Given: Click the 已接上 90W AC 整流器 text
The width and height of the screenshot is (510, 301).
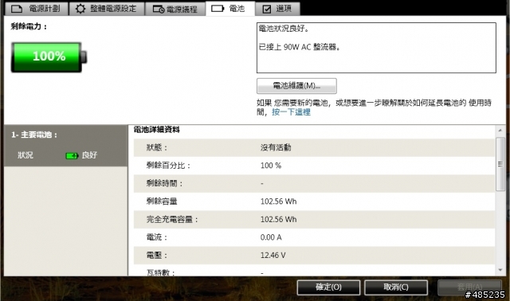Looking at the screenshot, I should [x=300, y=47].
